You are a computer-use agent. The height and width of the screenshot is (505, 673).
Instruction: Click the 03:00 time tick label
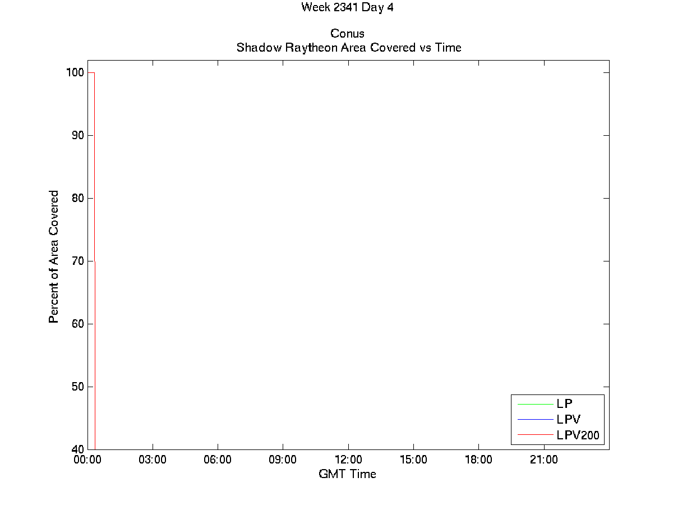(153, 460)
